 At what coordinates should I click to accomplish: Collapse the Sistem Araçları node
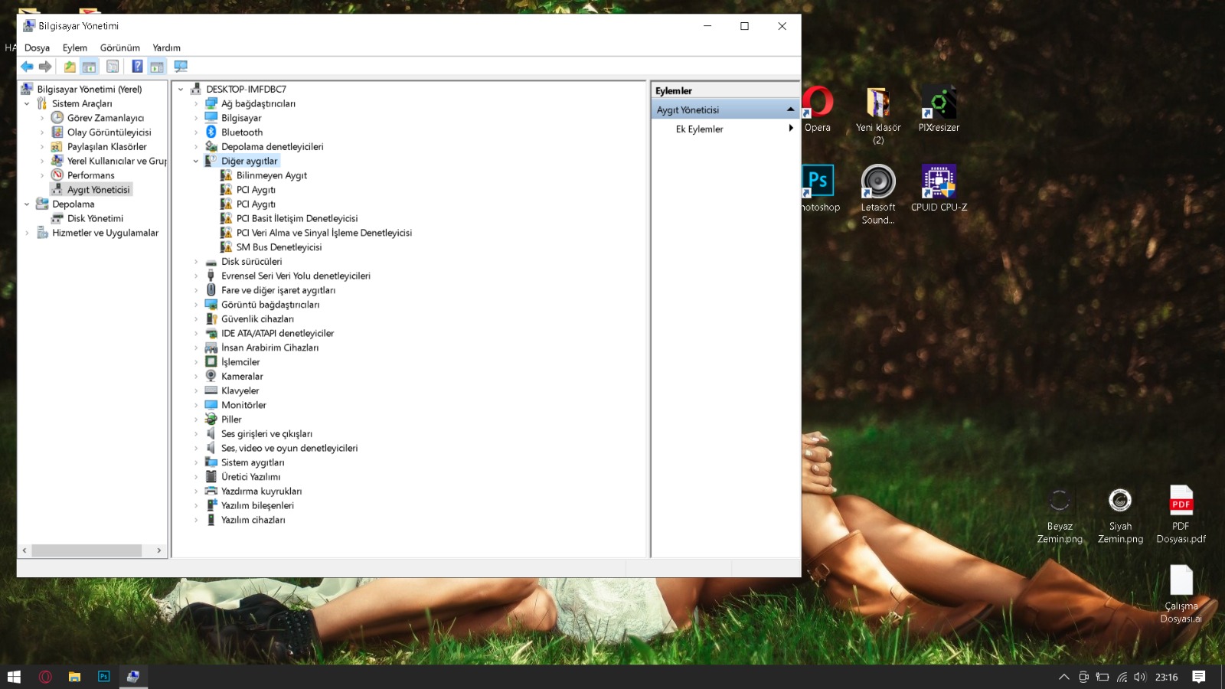[27, 104]
